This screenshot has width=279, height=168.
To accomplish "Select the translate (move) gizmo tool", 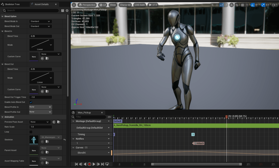I will 217,5.
